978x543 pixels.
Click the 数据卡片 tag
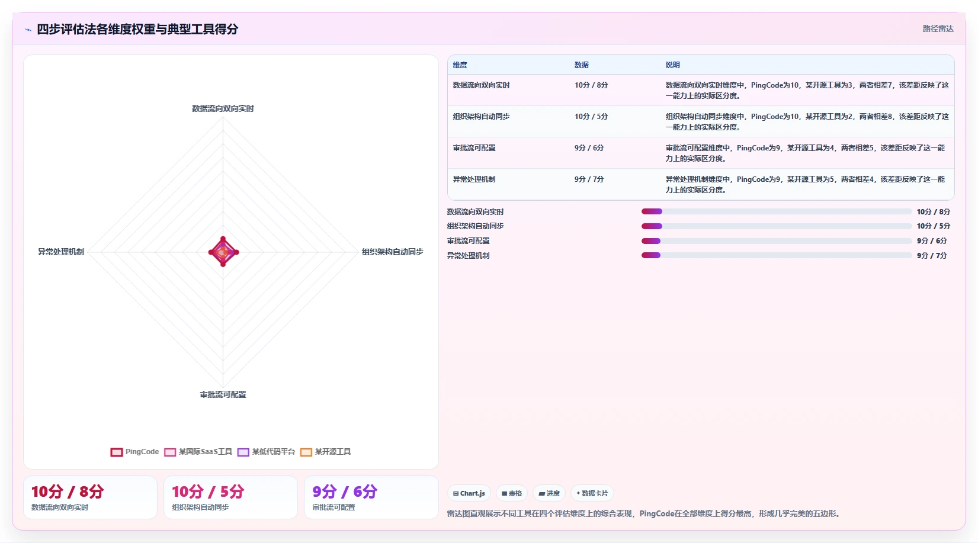[x=592, y=493]
